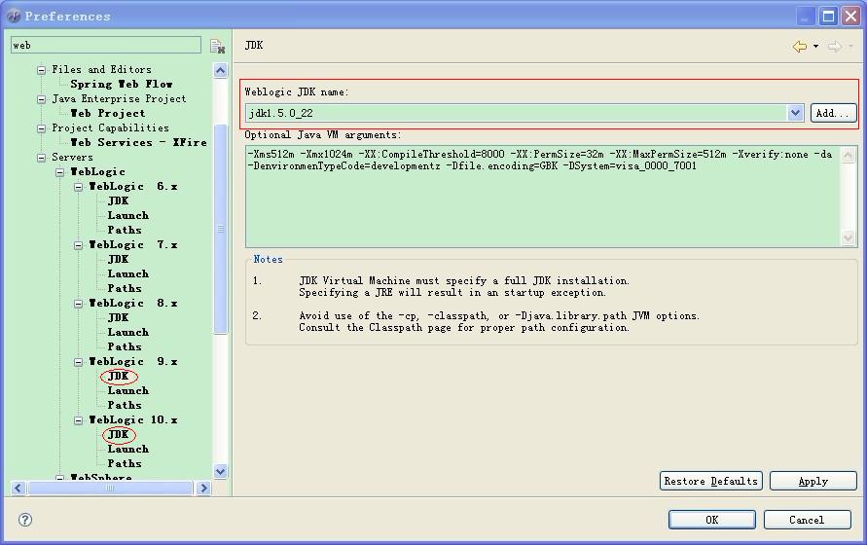The width and height of the screenshot is (867, 545).
Task: Open back history dropdown arrow
Action: pyautogui.click(x=815, y=47)
